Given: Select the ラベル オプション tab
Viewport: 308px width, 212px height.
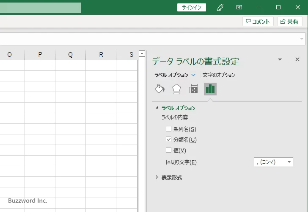Looking at the screenshot, I should tap(171, 75).
